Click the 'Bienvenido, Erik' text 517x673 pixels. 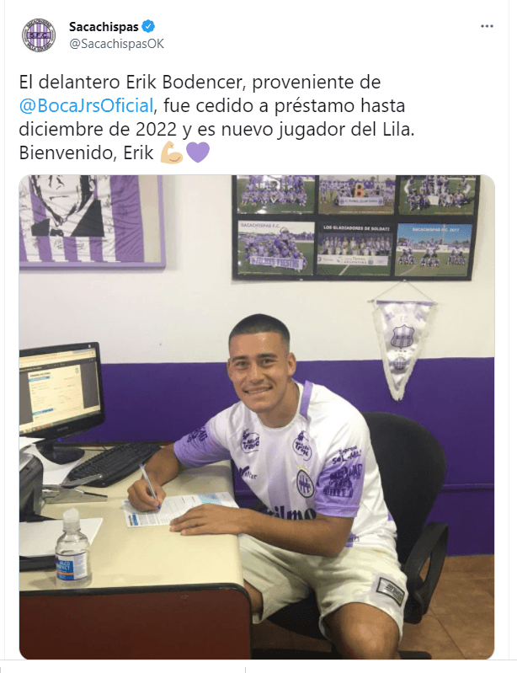pyautogui.click(x=86, y=152)
